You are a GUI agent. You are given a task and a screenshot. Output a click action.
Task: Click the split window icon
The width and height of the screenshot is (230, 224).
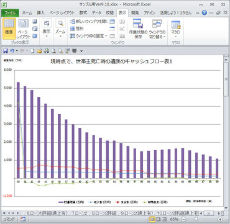(112, 21)
